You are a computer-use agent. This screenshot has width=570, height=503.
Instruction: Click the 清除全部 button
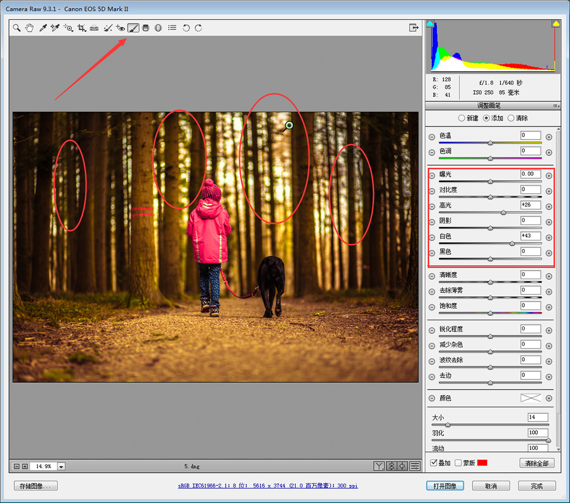(537, 463)
